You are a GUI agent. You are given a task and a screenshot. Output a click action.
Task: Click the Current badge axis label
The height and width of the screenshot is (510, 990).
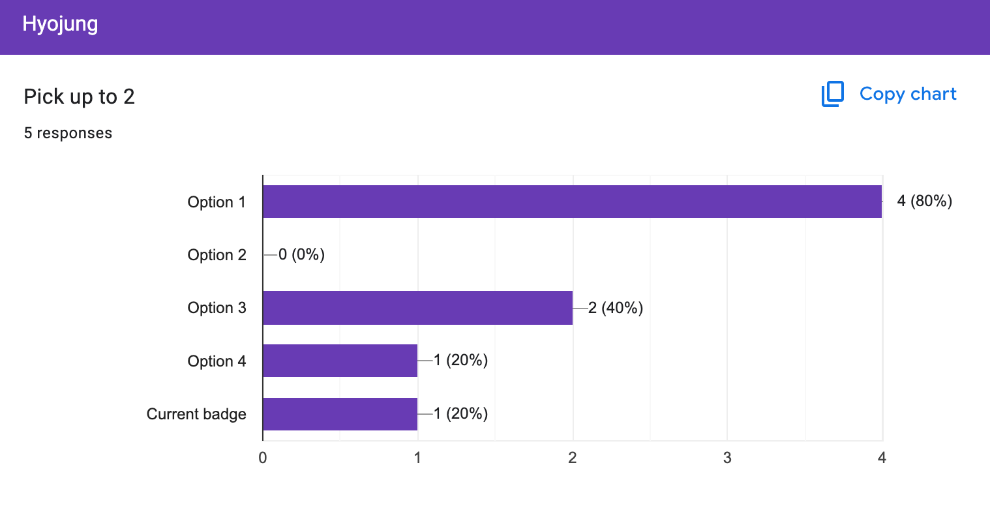(196, 414)
